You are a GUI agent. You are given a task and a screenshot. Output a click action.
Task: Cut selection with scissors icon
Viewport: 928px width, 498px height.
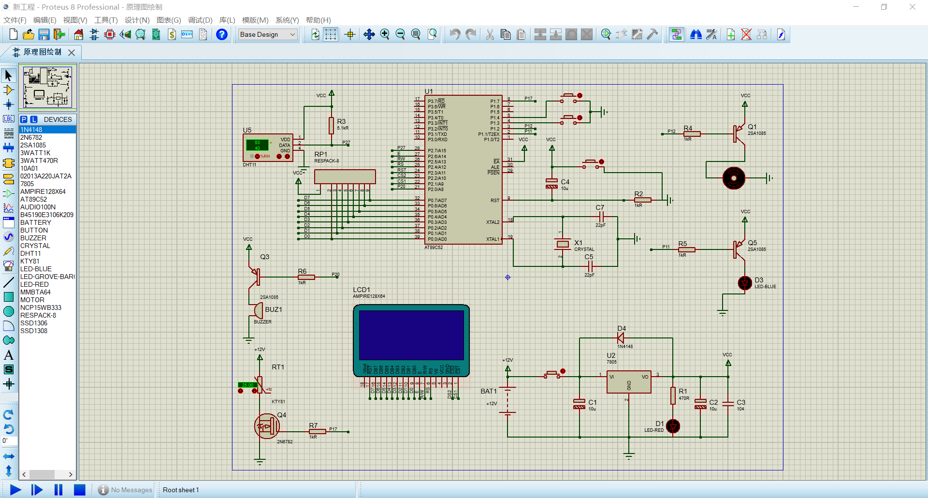[x=490, y=34]
